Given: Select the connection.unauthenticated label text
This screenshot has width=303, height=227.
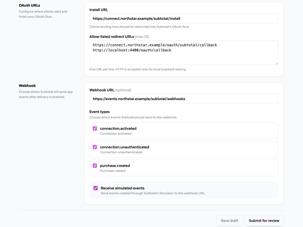Looking at the screenshot, I should tap(124, 147).
